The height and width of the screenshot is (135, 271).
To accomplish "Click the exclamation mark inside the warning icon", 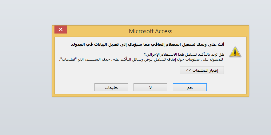I will (x=235, y=52).
